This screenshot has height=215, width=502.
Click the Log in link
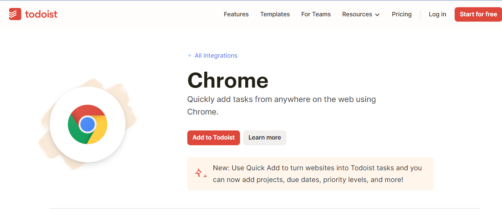coord(437,14)
